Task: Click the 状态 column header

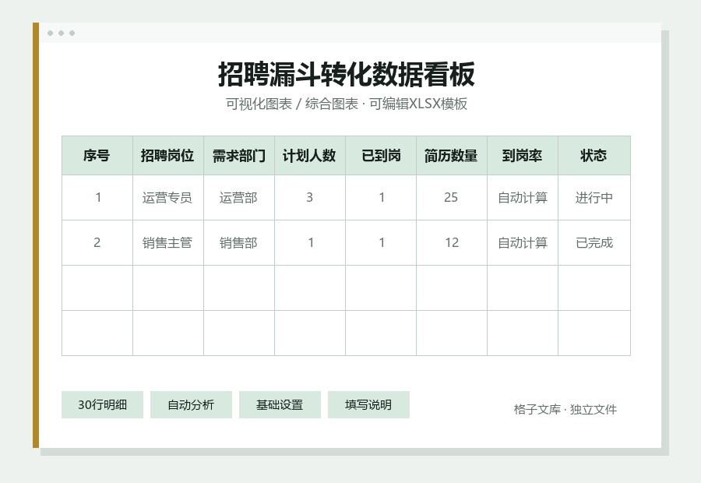Action: 594,156
